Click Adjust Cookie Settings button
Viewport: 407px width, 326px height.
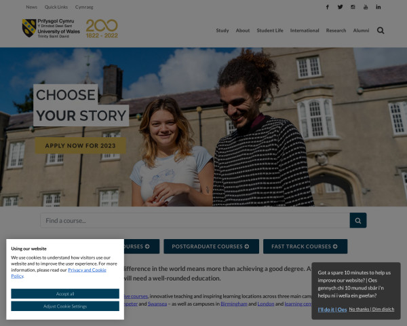coord(65,306)
